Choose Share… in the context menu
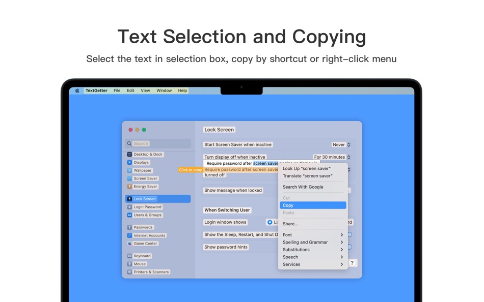The image size is (484, 302). (313, 224)
